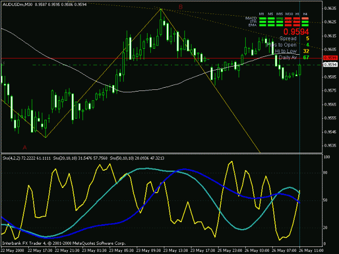Viewport: 339px width, 254px height.
Task: Click the 0.9615 price axis label
Action: click(x=330, y=36)
